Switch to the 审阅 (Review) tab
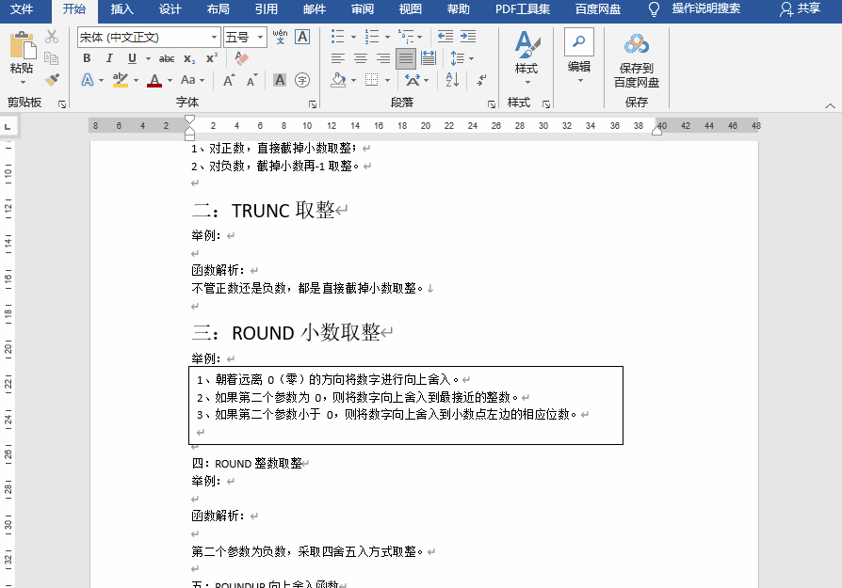Screen dimensions: 842x588 coord(363,9)
